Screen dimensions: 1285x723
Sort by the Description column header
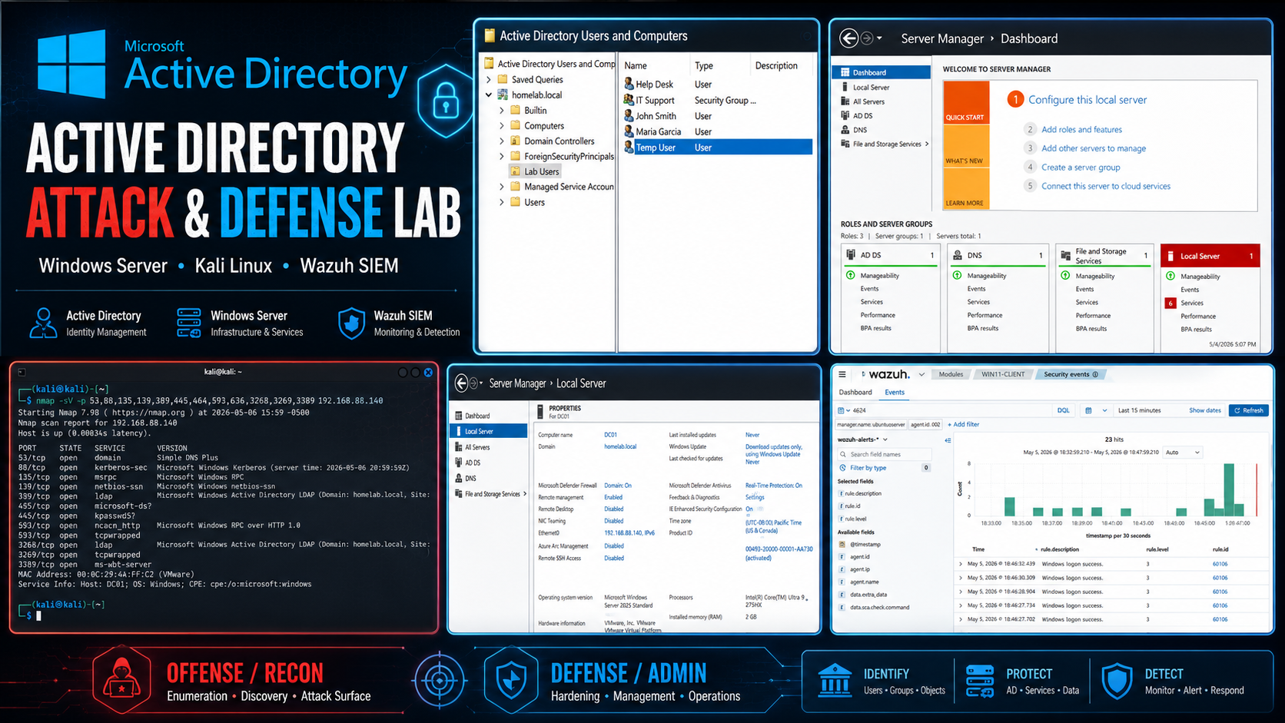(x=776, y=65)
